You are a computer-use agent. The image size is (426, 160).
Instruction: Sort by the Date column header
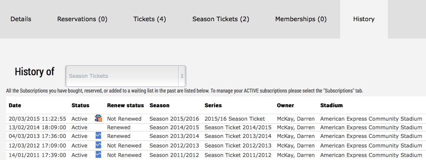pos(15,106)
